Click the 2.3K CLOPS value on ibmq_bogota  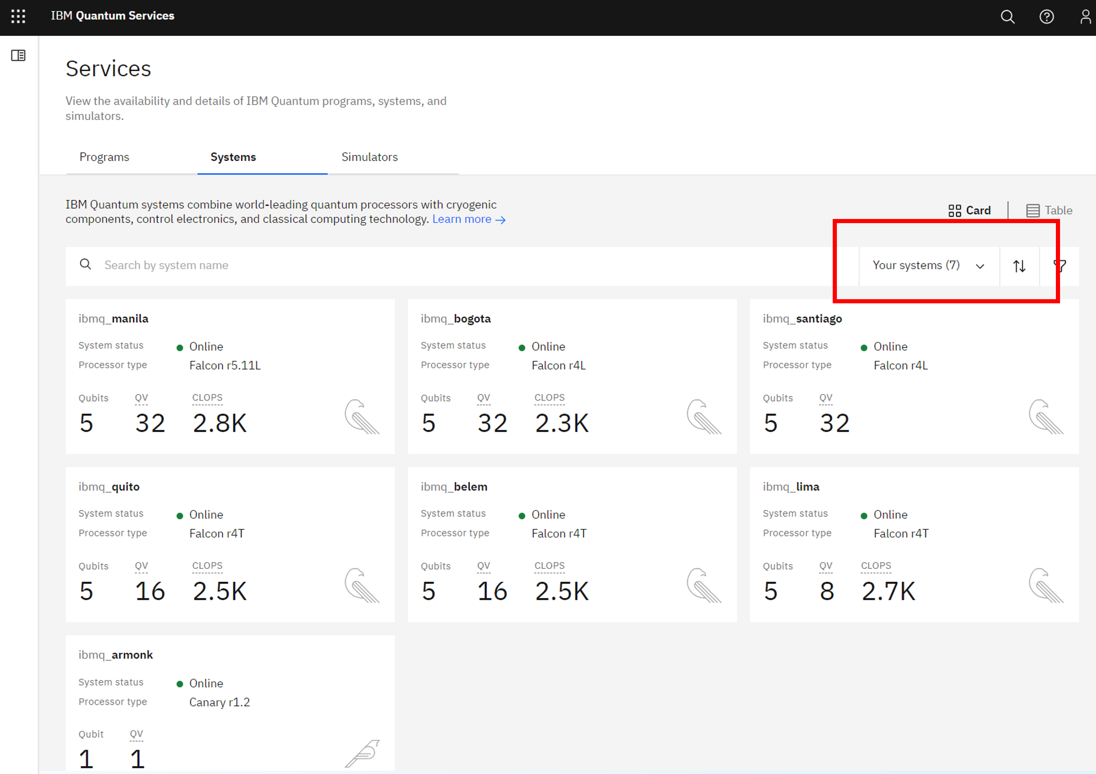[562, 423]
